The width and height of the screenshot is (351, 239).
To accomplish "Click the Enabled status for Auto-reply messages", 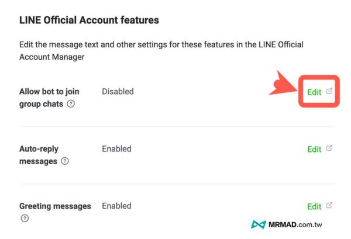I will 116,148.
